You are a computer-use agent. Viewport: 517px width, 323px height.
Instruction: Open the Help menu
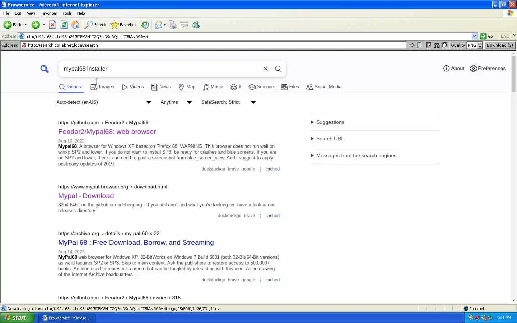pyautogui.click(x=81, y=13)
